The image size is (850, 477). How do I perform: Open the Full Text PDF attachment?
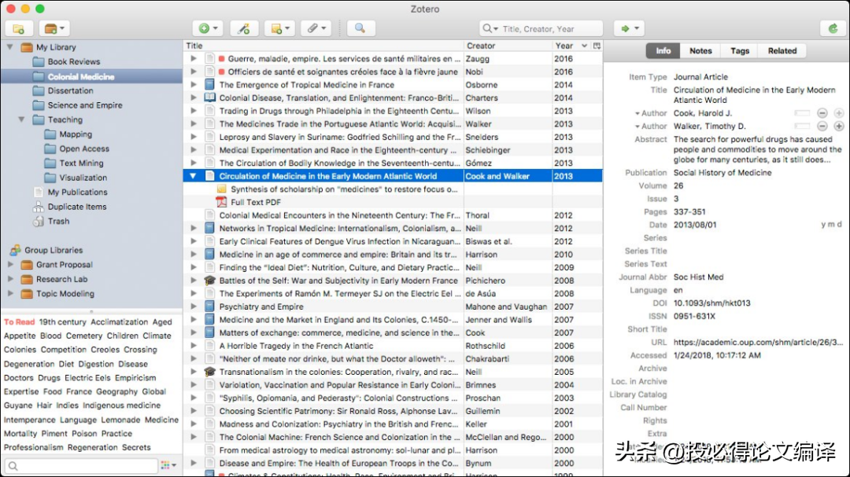(255, 203)
